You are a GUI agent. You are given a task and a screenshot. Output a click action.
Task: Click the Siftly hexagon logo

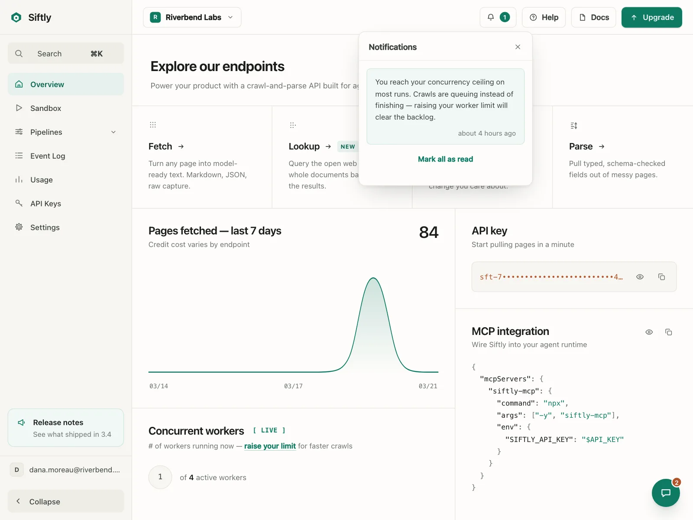pyautogui.click(x=16, y=17)
